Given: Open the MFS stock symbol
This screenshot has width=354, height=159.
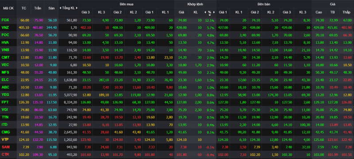Looking at the screenshot, I should click(x=5, y=72).
